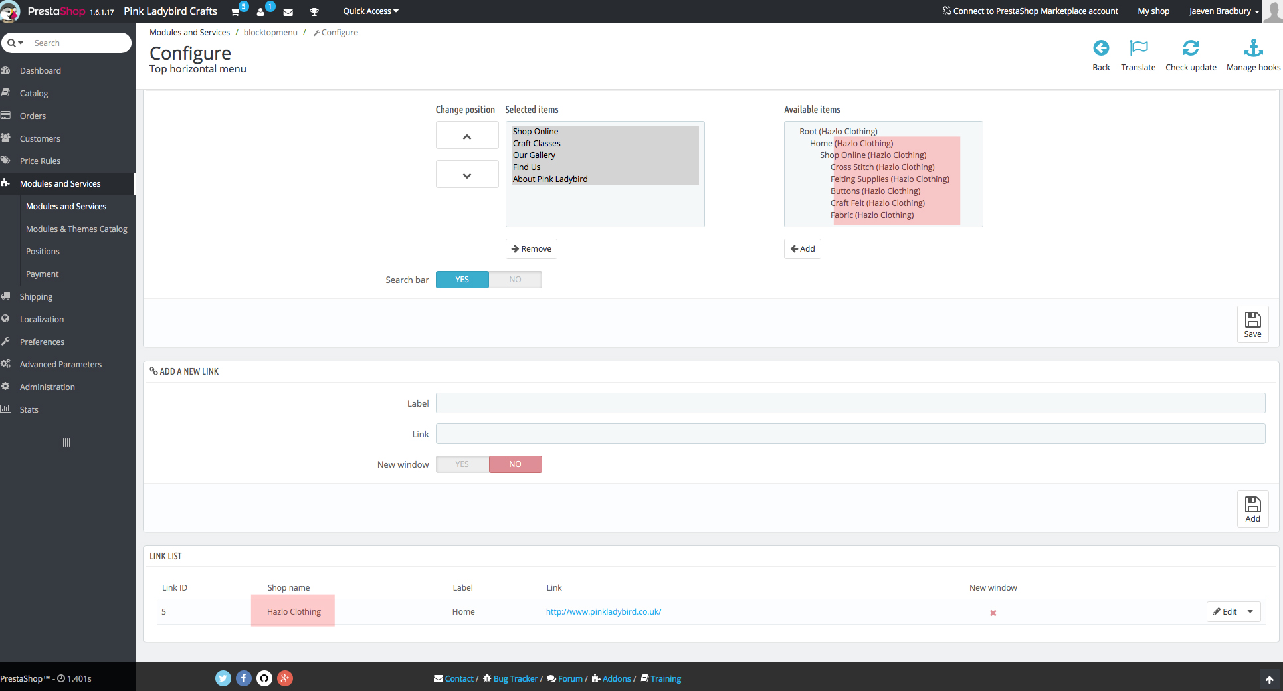
Task: Click the red X in New window column
Action: [x=993, y=613]
